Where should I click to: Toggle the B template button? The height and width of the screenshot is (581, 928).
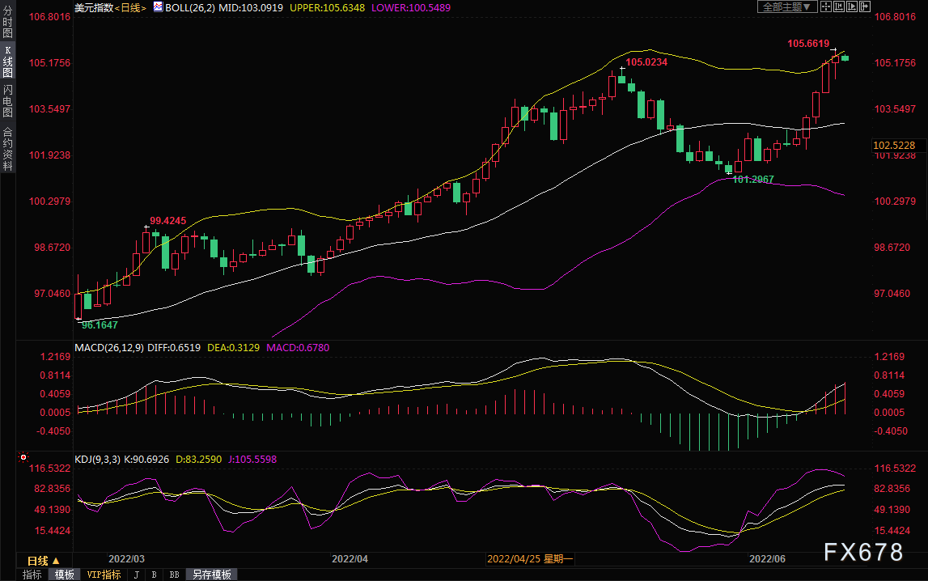(x=155, y=575)
